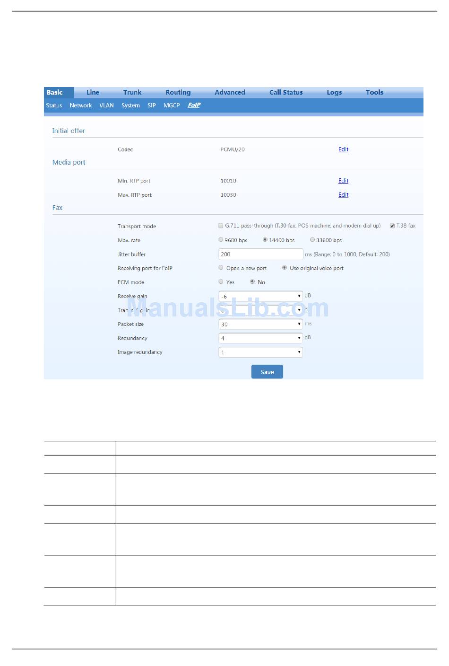Expand the Image redundancy dropdown
Image resolution: width=449 pixels, height=666 pixels.
tap(260, 352)
